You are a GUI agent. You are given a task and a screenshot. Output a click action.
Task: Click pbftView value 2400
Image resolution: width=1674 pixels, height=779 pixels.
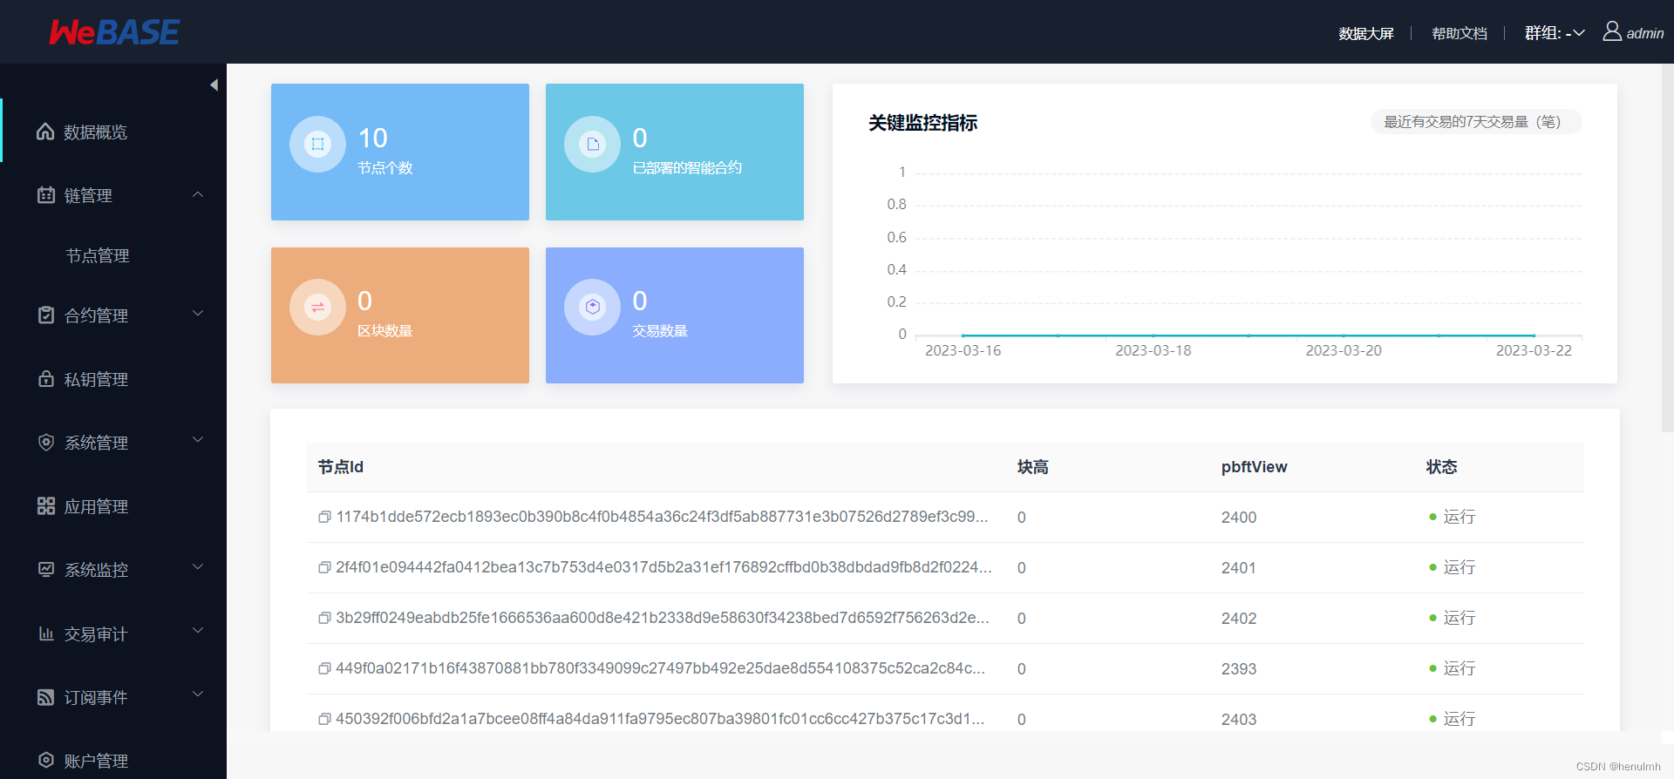click(x=1239, y=518)
